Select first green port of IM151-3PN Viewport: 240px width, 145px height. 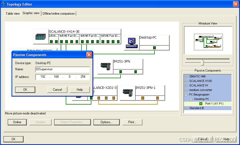click(121, 72)
